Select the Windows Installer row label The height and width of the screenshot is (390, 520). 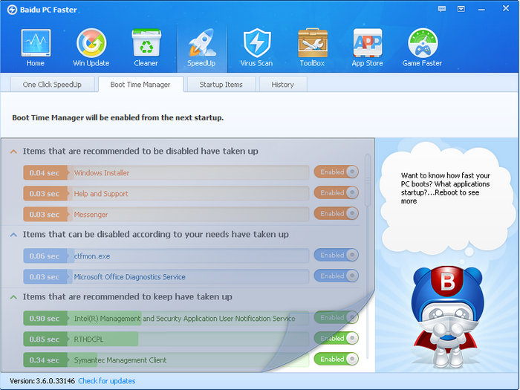coord(102,173)
